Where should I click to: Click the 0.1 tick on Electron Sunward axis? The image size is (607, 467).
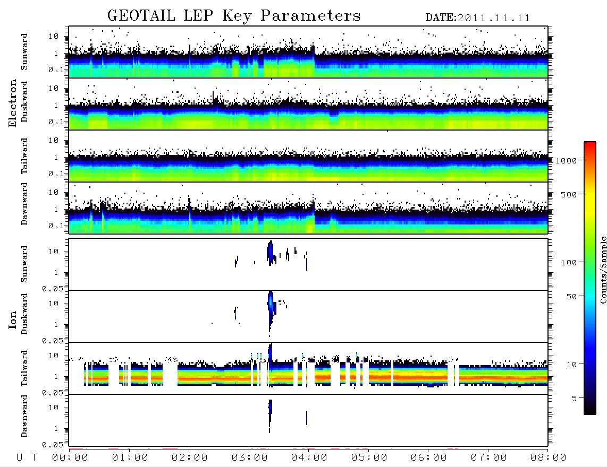point(57,70)
